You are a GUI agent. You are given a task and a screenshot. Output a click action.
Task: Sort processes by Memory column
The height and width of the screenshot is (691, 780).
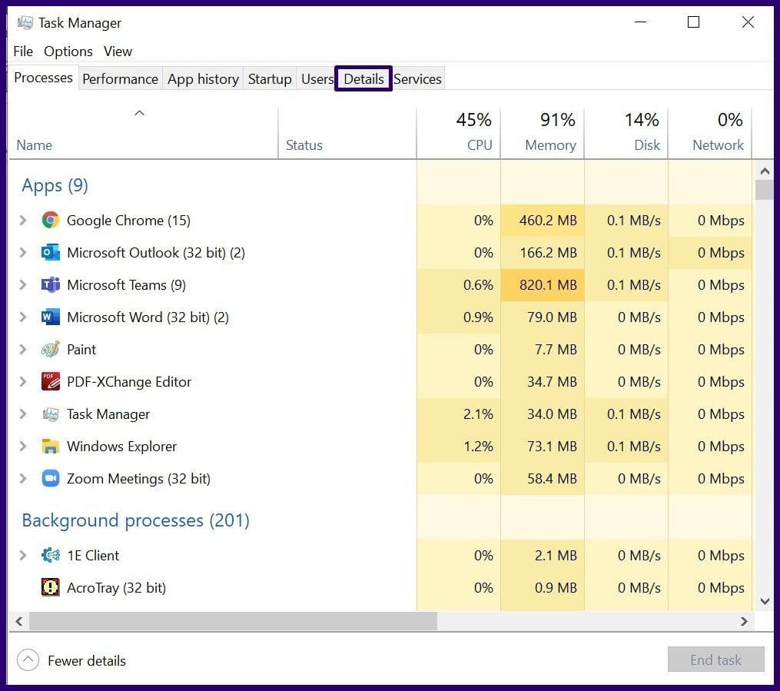(543, 133)
